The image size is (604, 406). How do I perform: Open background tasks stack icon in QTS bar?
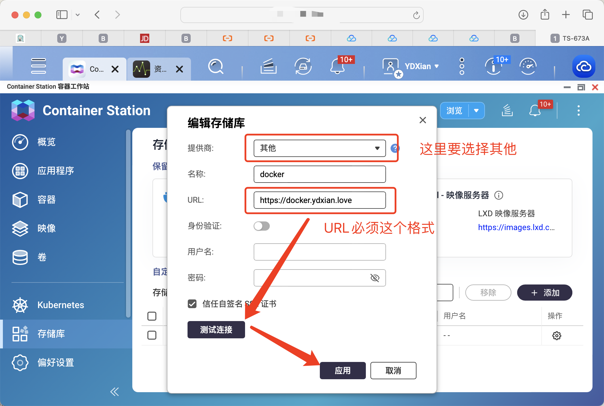pyautogui.click(x=268, y=66)
